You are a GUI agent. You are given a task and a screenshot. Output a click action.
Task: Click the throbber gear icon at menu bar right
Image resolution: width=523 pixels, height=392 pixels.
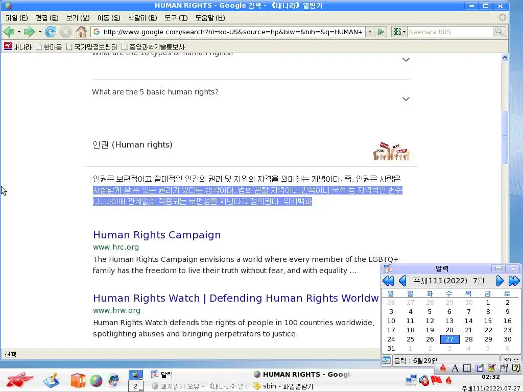503,18
